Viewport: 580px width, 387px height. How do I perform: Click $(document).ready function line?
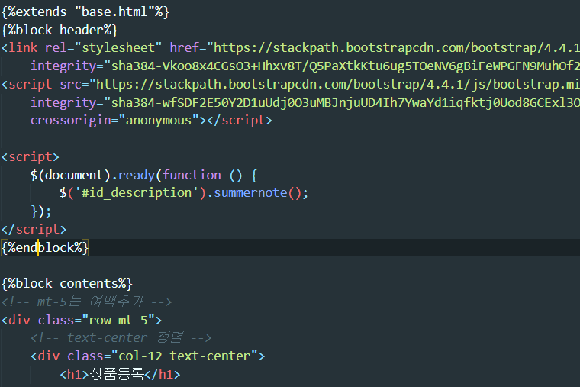pyautogui.click(x=144, y=175)
